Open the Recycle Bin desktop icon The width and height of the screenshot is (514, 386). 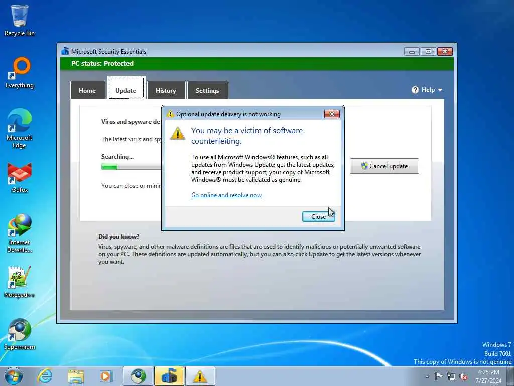pos(20,20)
